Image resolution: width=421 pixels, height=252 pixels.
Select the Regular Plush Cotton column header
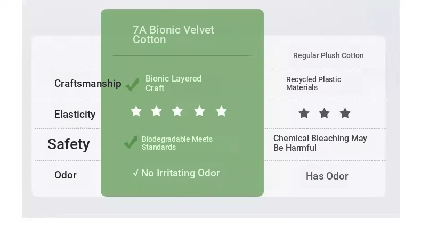(x=328, y=55)
